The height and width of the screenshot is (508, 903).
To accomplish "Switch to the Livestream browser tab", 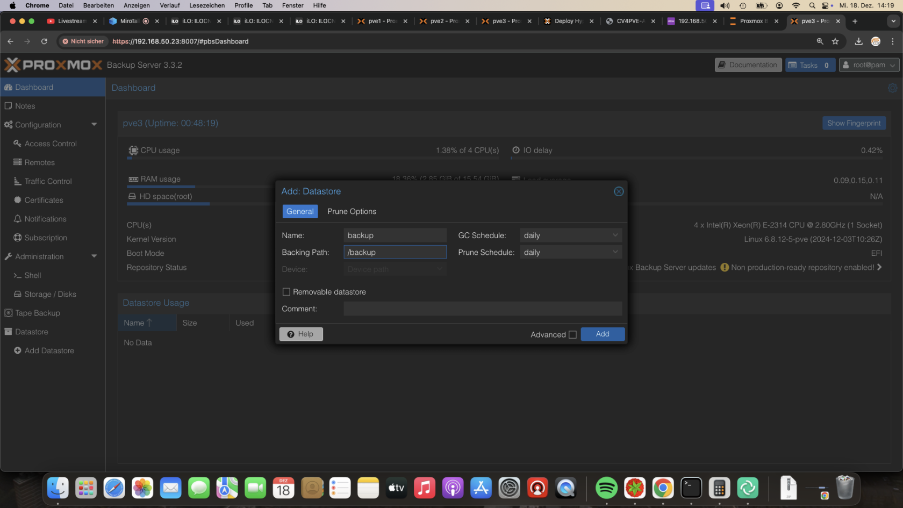I will (71, 21).
